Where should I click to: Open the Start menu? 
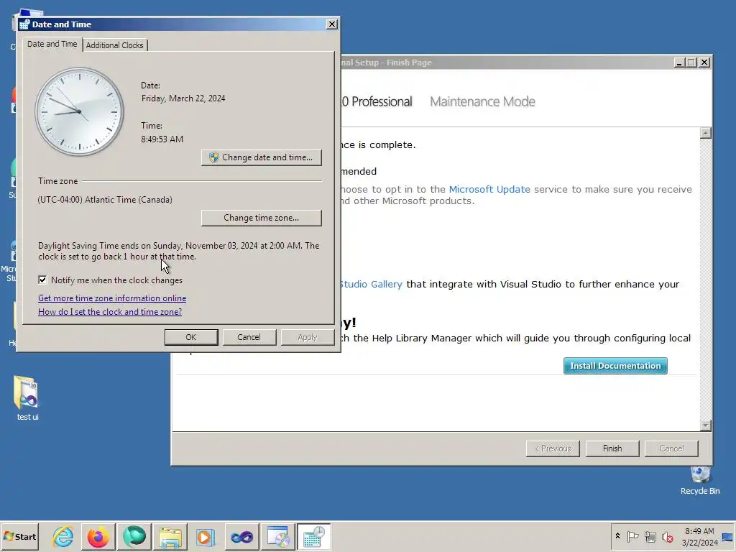[19, 536]
